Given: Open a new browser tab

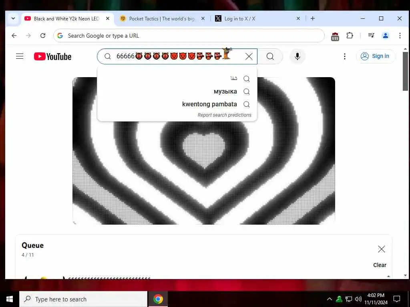Looking at the screenshot, I should (312, 18).
